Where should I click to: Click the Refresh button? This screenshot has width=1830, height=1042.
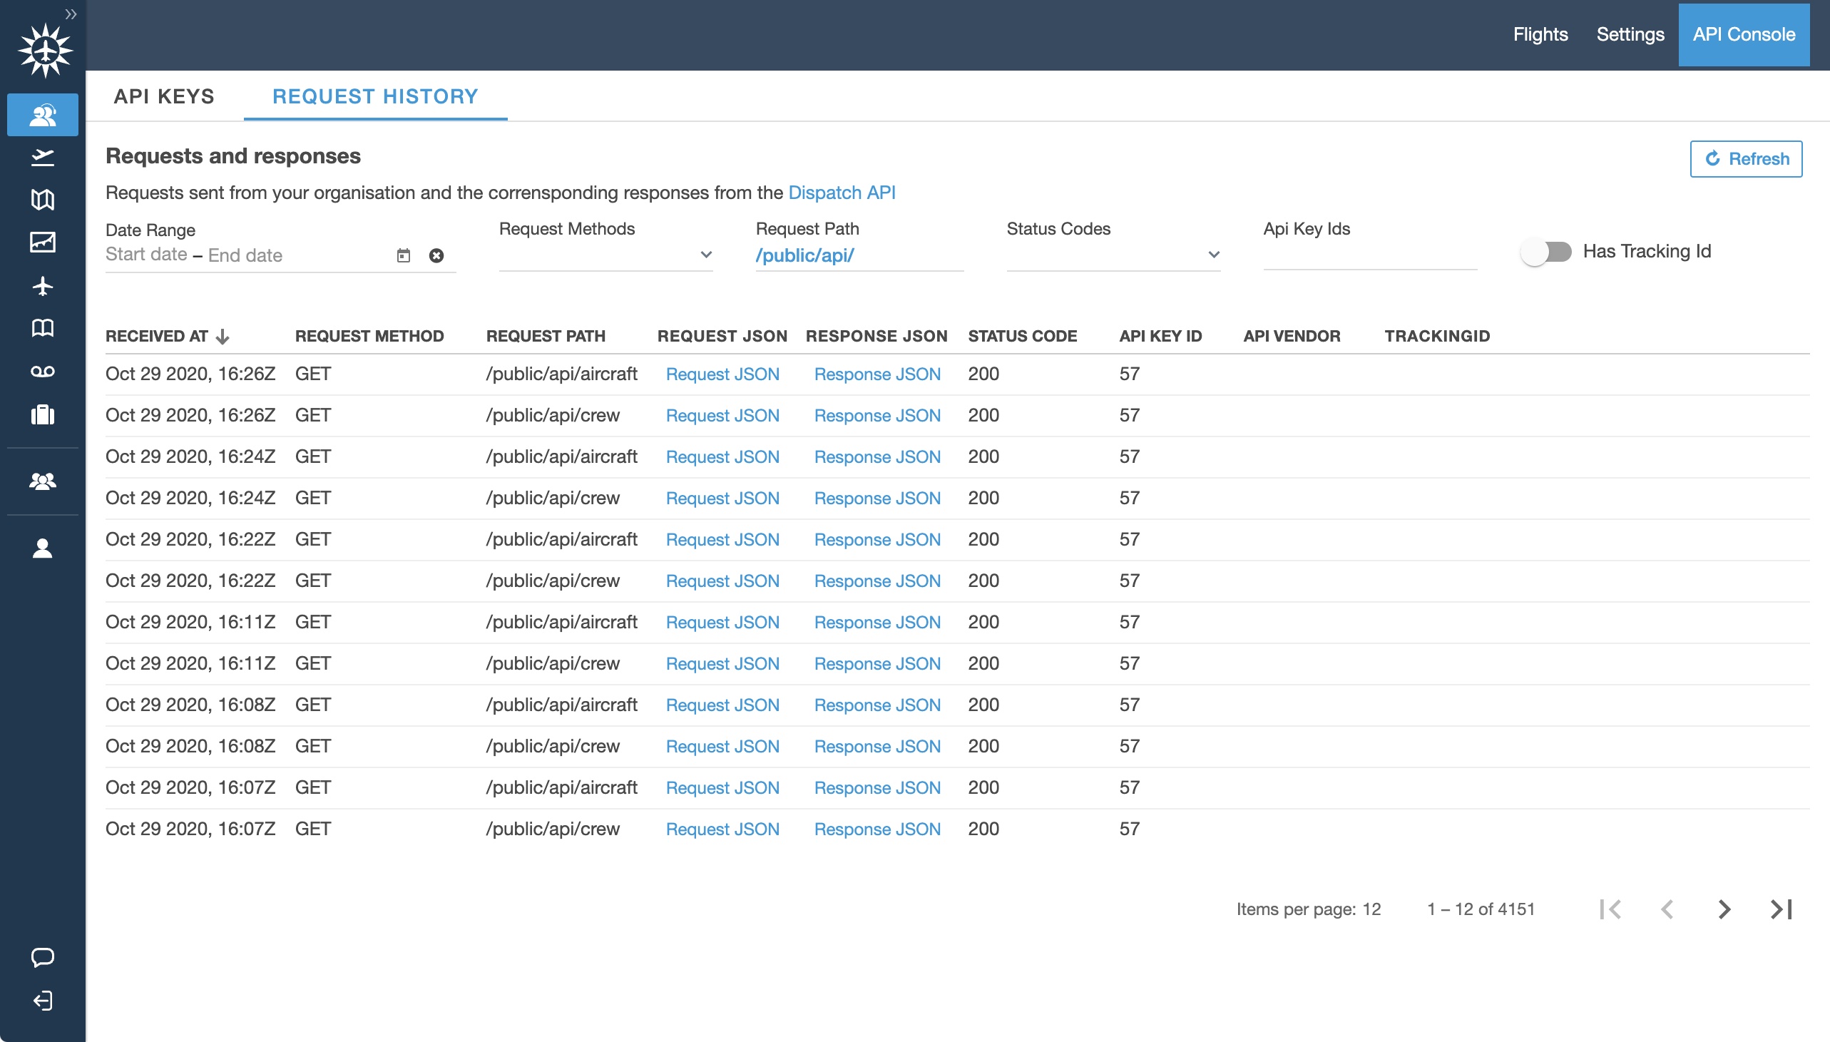tap(1745, 158)
